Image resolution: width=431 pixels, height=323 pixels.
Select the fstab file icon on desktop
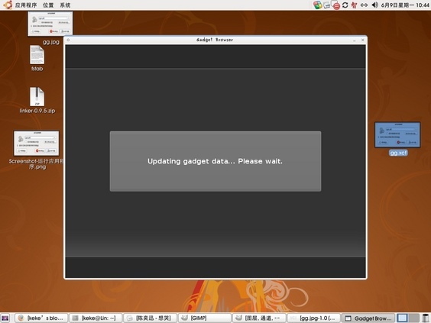37,54
